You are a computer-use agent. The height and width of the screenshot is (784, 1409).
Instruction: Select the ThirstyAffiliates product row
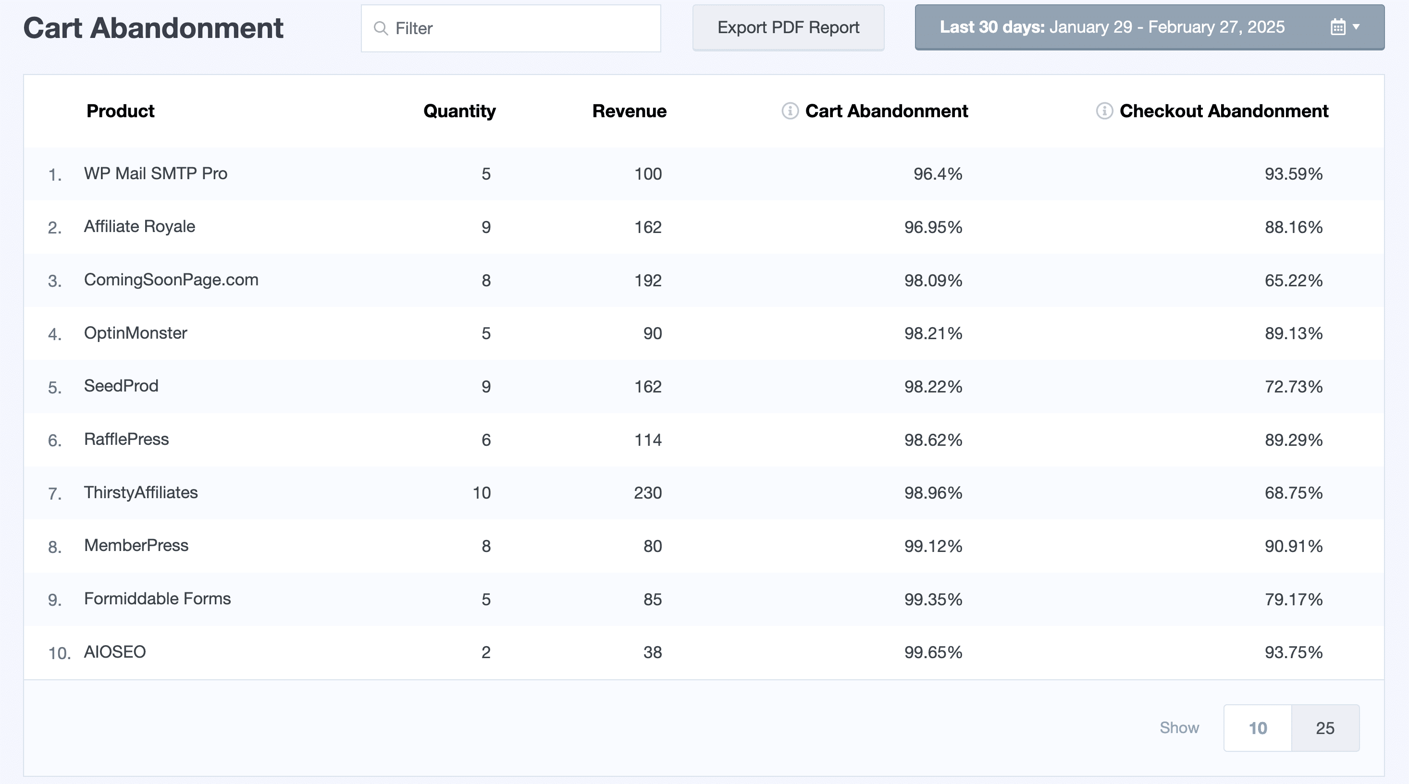coord(141,492)
